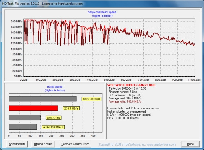
Task: Select the red 231.7 MB/s burst bar
Action: (x=33, y=108)
